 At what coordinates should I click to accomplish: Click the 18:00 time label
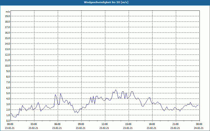152,124
